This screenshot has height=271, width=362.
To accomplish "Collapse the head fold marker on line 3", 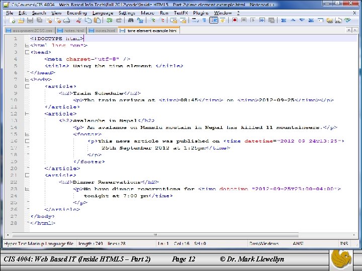I will (27, 52).
